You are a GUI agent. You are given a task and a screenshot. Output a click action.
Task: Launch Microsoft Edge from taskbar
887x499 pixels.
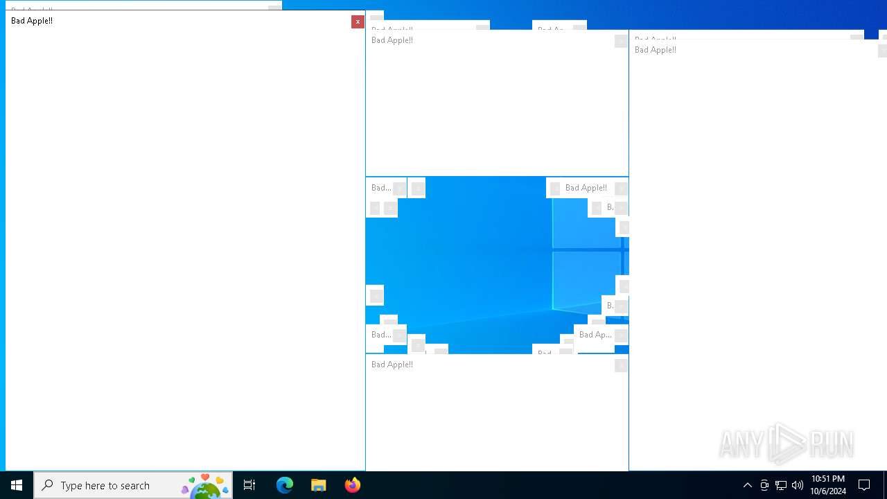click(285, 485)
